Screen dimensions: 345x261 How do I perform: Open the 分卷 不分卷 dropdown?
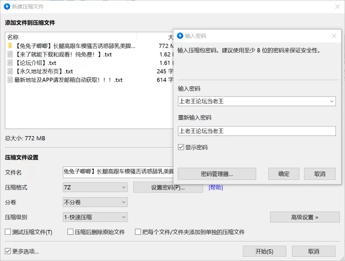coord(95,202)
